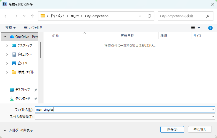Screen dimensions: 217x138
Task: Open the address bar history dropdown
Action: tap(140, 16)
